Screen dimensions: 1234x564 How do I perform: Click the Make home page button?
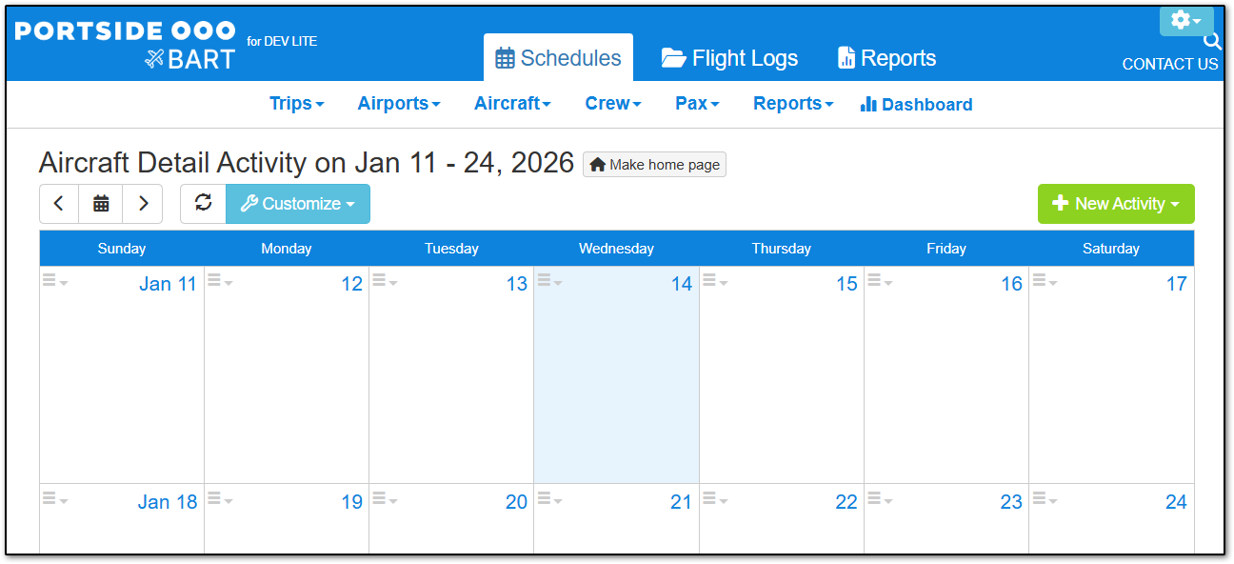pyautogui.click(x=655, y=165)
